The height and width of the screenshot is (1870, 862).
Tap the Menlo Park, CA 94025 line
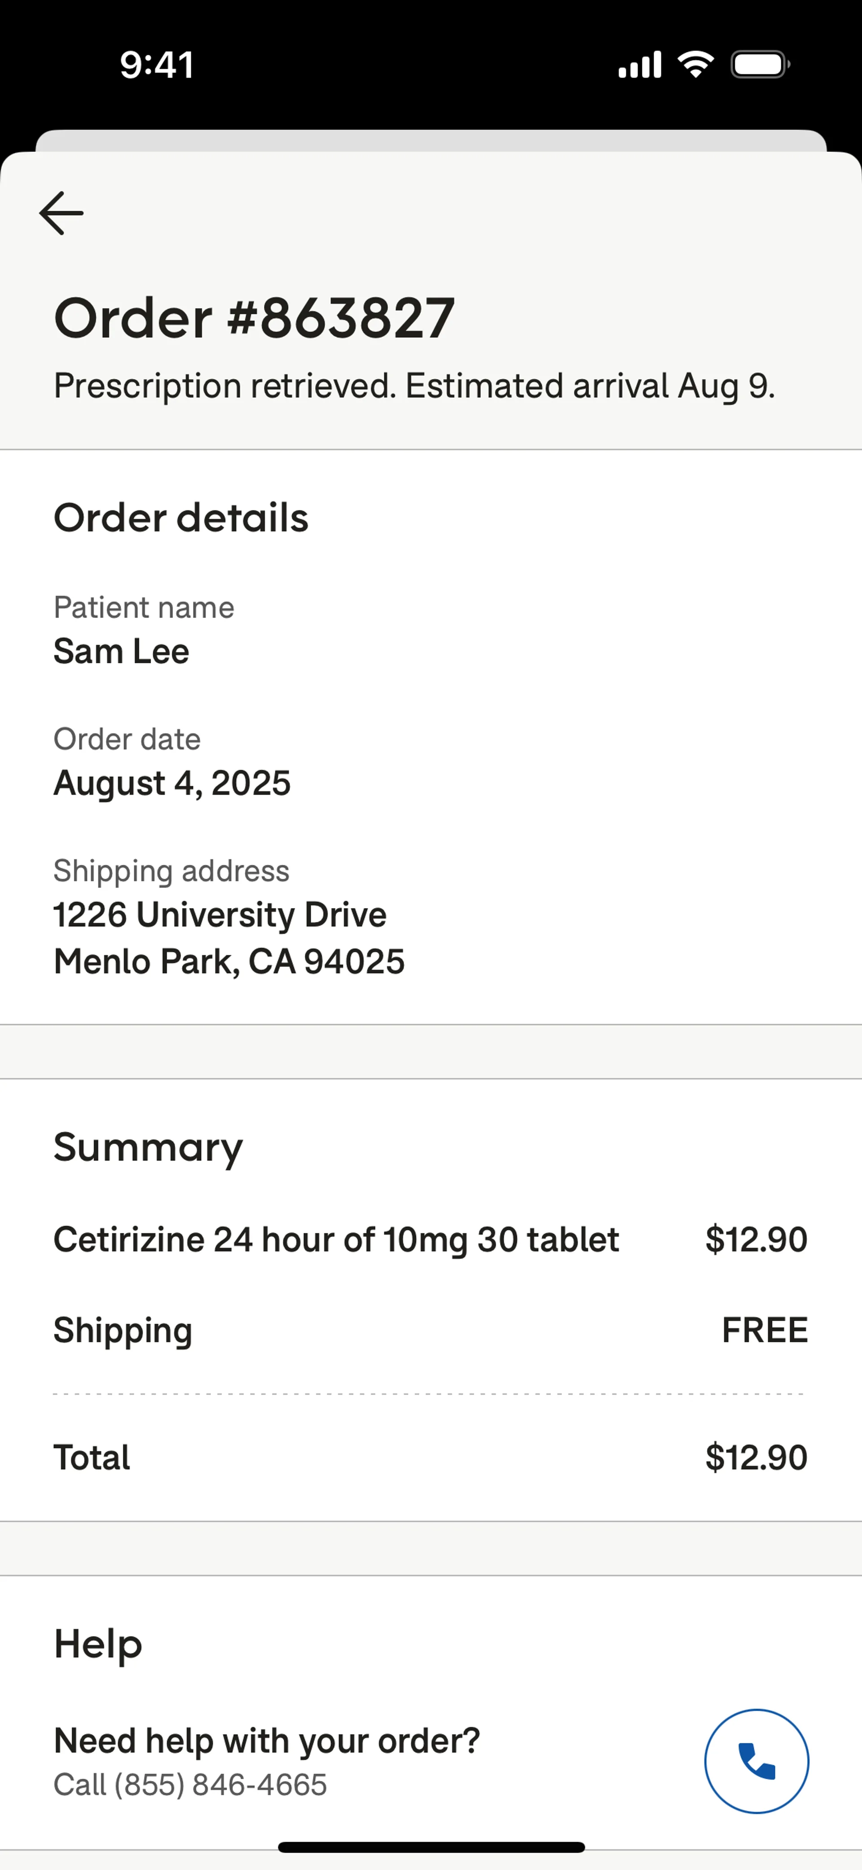click(229, 961)
